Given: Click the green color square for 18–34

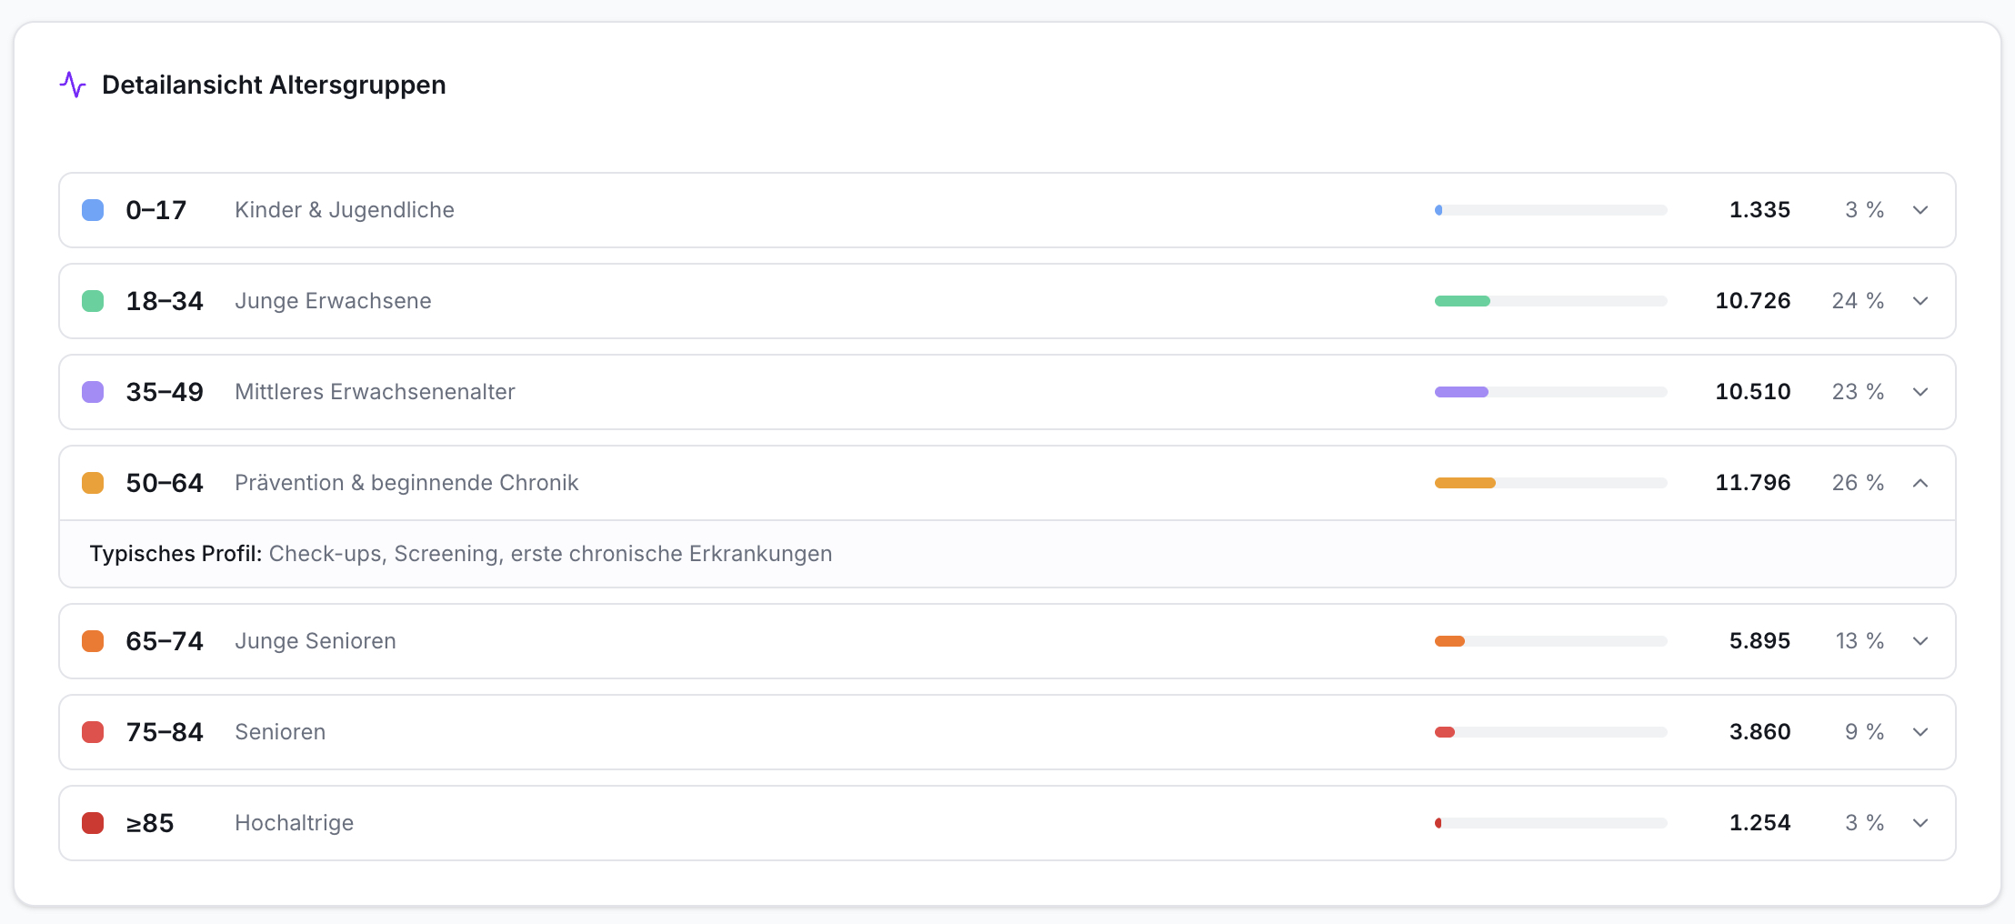Looking at the screenshot, I should (x=93, y=301).
